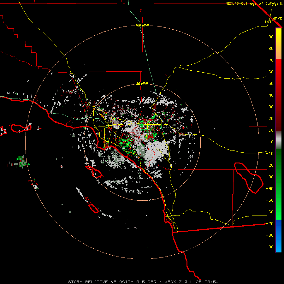
Task: Click the positive 50 value on the velocity scale
Action: tap(271, 84)
